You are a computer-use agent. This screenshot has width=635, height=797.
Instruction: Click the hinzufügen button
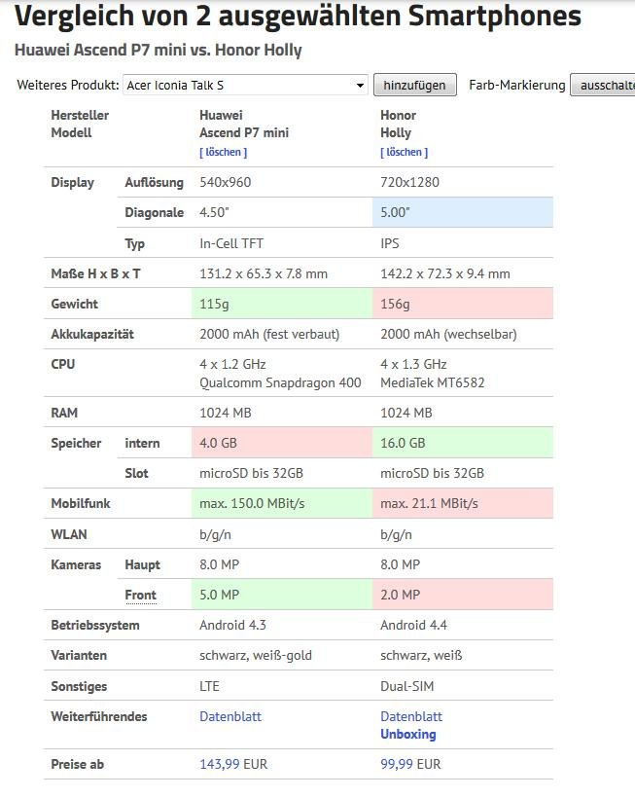[414, 85]
